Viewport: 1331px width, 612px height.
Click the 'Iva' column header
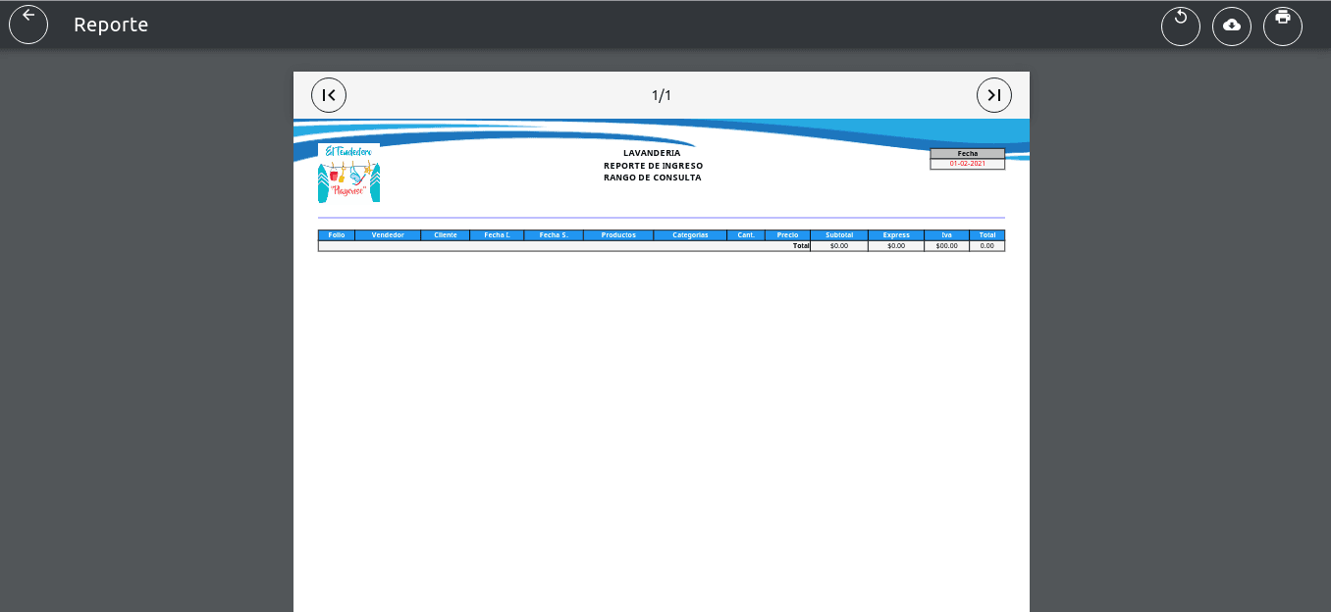coord(947,235)
